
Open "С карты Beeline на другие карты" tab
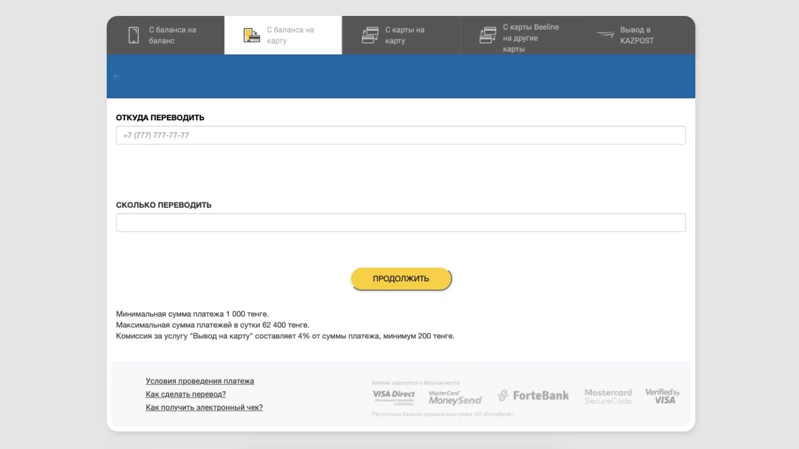[x=519, y=35]
